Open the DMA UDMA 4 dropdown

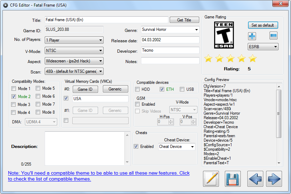pyautogui.click(x=41, y=122)
